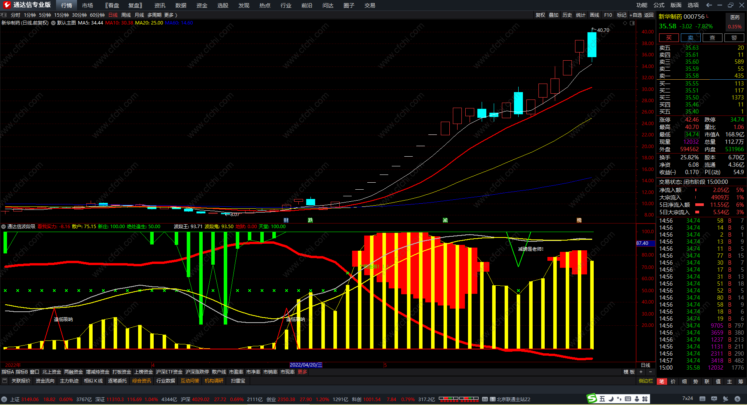The image size is (747, 405).
Task: Click the 减 marker under the chart
Action: point(445,220)
